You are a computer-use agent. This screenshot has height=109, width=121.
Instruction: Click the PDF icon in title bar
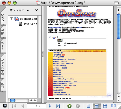tap(38, 3)
